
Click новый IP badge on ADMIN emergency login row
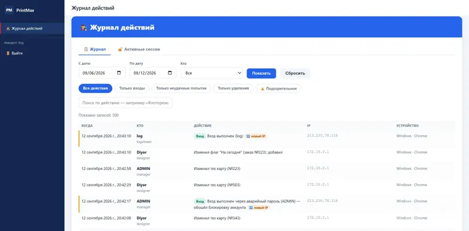[x=259, y=208]
